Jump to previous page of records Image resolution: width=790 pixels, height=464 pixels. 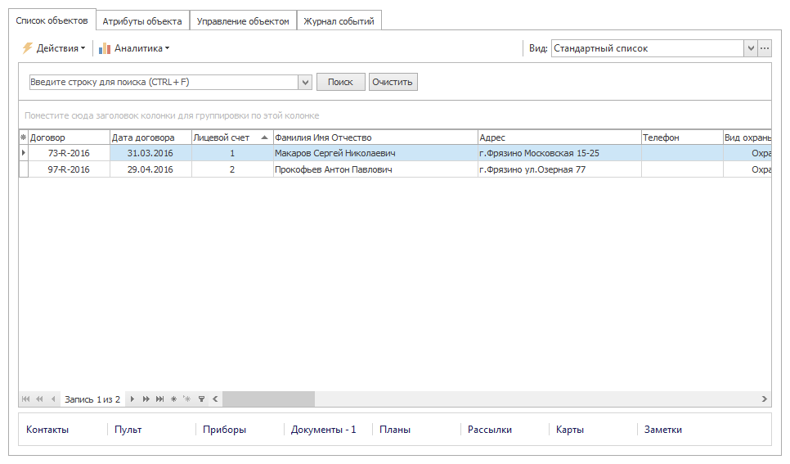point(39,399)
